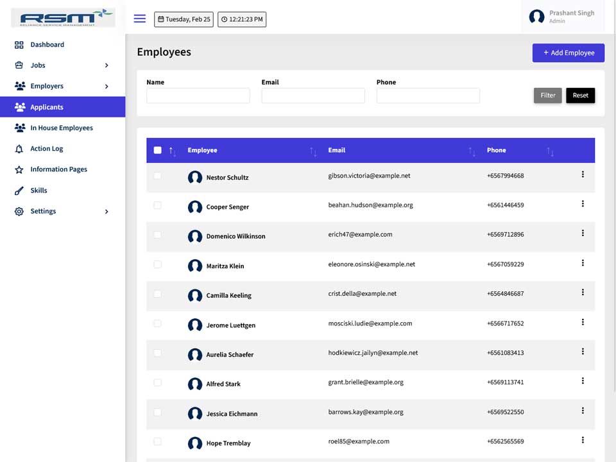Click the Tuesday, Feb 25 date button
616x462 pixels.
pos(184,19)
